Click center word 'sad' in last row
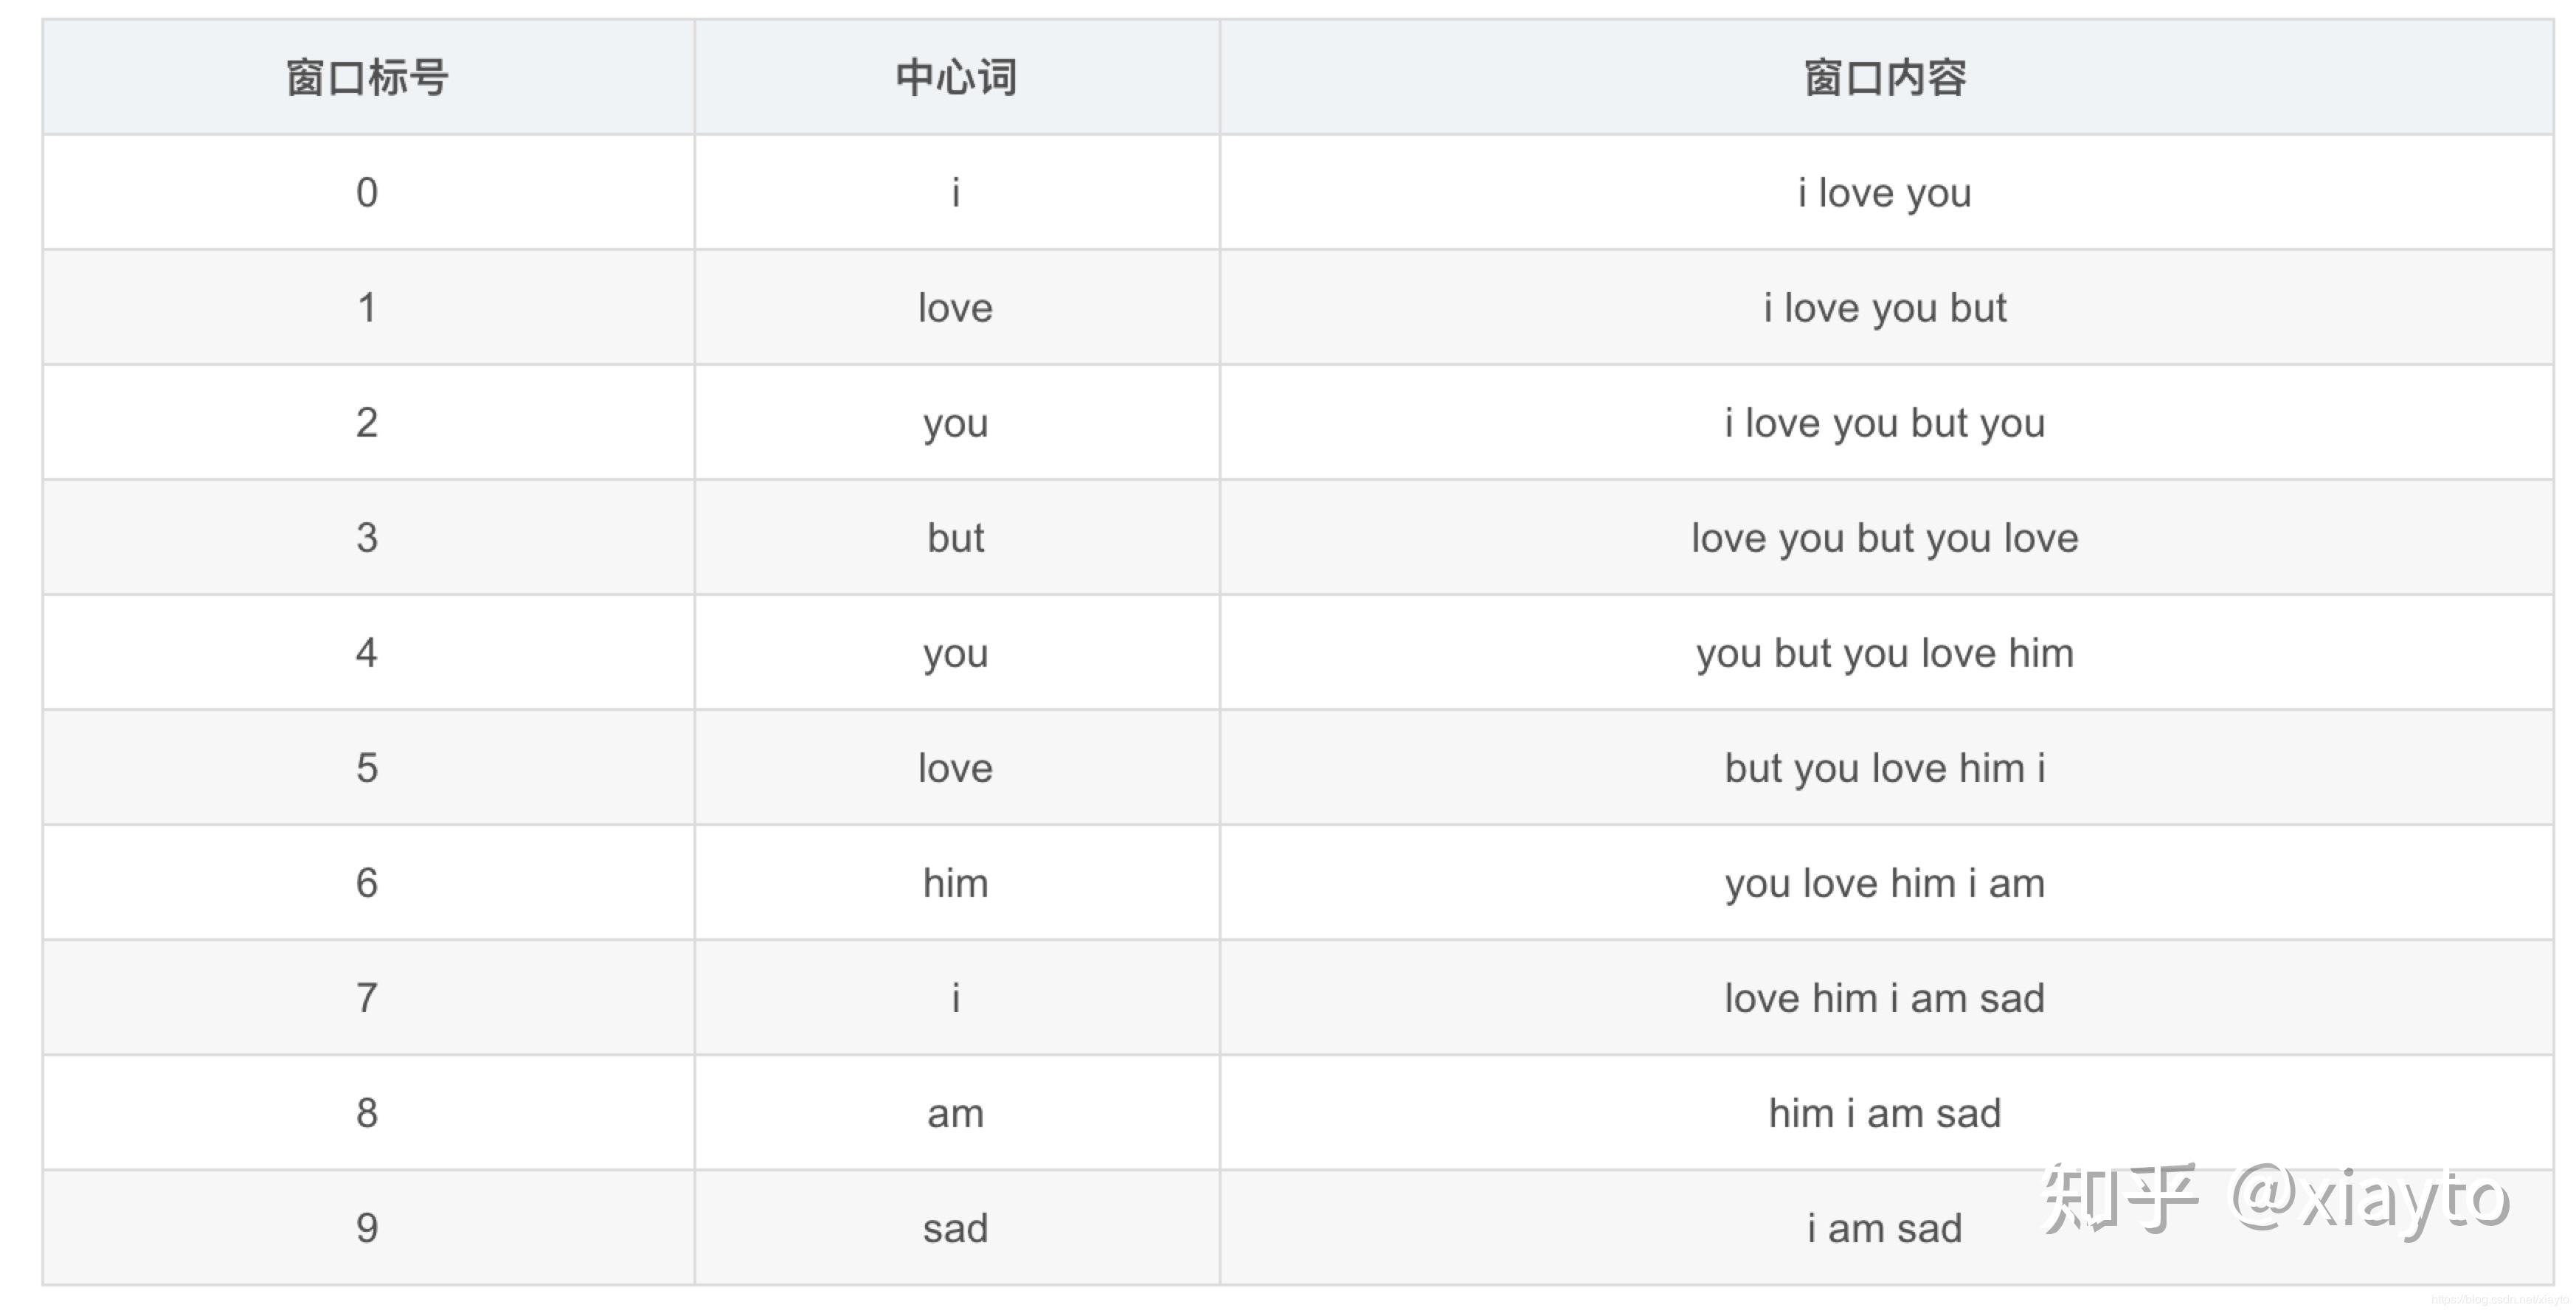The height and width of the screenshot is (1313, 2576). 957,1227
